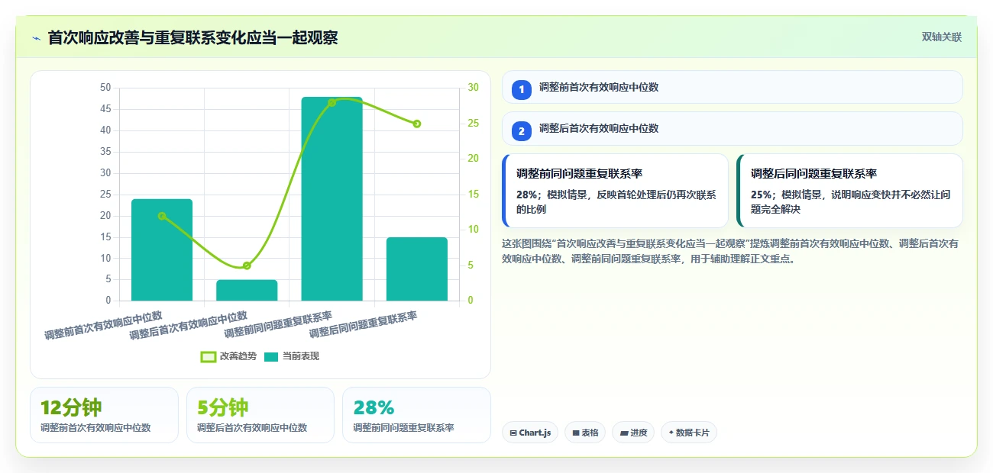993x473 pixels.
Task: Click the 12分钟 stat card
Action: (x=104, y=415)
